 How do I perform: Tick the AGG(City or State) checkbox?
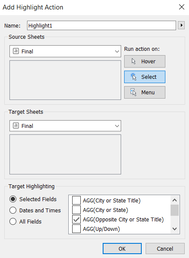point(76,210)
